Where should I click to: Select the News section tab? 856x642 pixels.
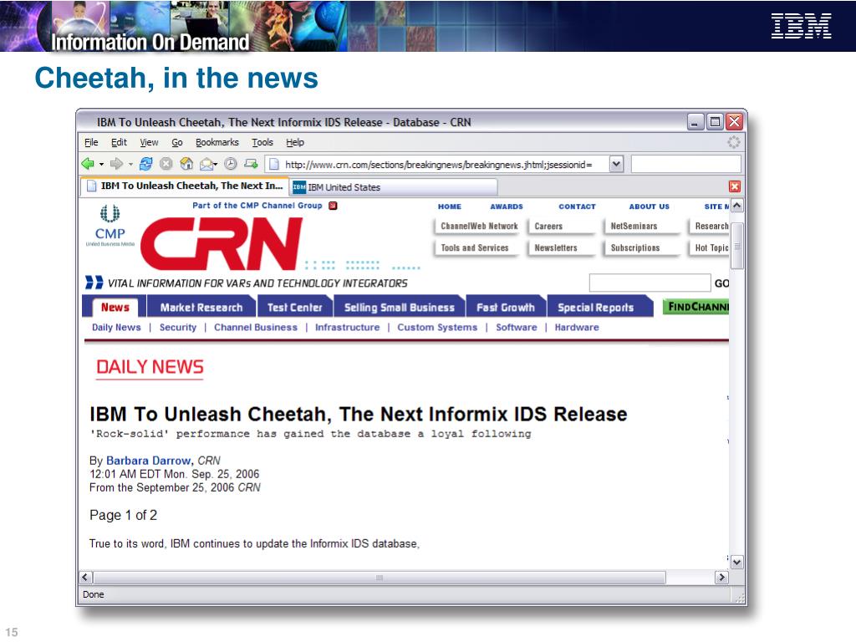(x=115, y=308)
